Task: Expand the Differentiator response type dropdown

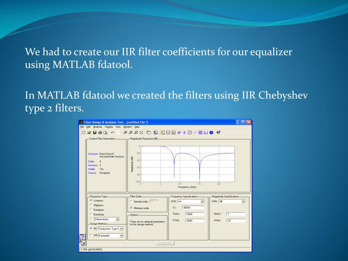Action: [117, 219]
